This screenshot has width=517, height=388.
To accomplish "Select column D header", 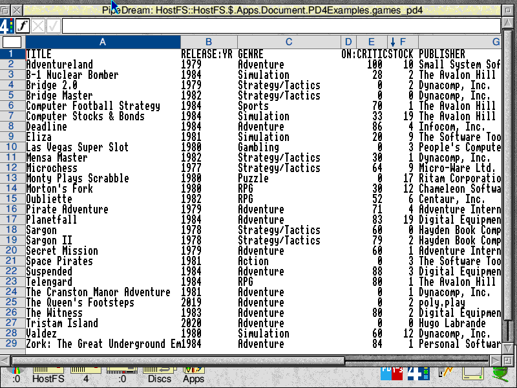I will click(x=348, y=42).
